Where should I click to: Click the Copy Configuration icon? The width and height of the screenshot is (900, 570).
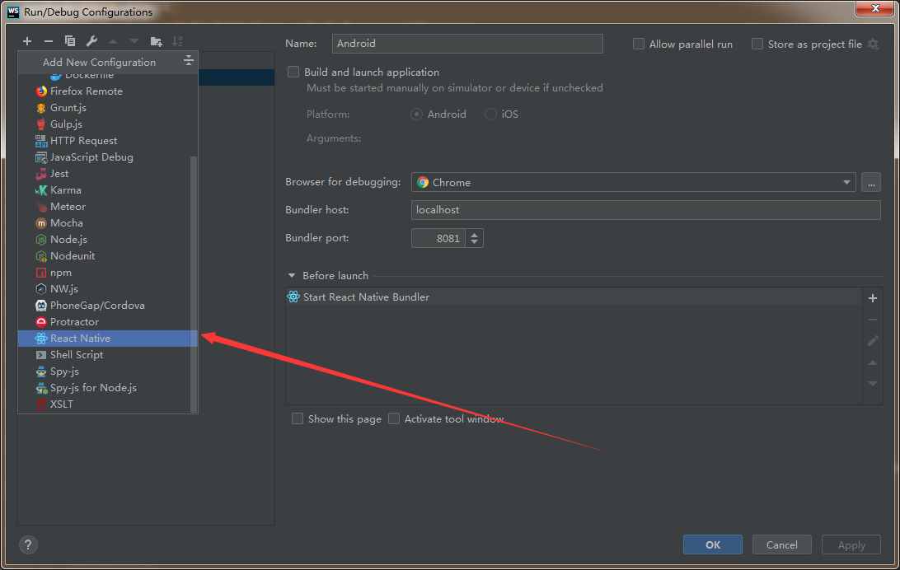click(70, 40)
